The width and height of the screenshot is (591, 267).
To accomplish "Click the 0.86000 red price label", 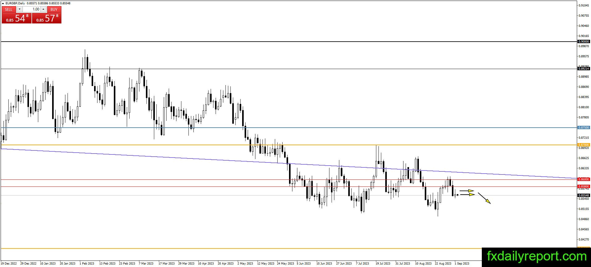I will click(x=583, y=179).
